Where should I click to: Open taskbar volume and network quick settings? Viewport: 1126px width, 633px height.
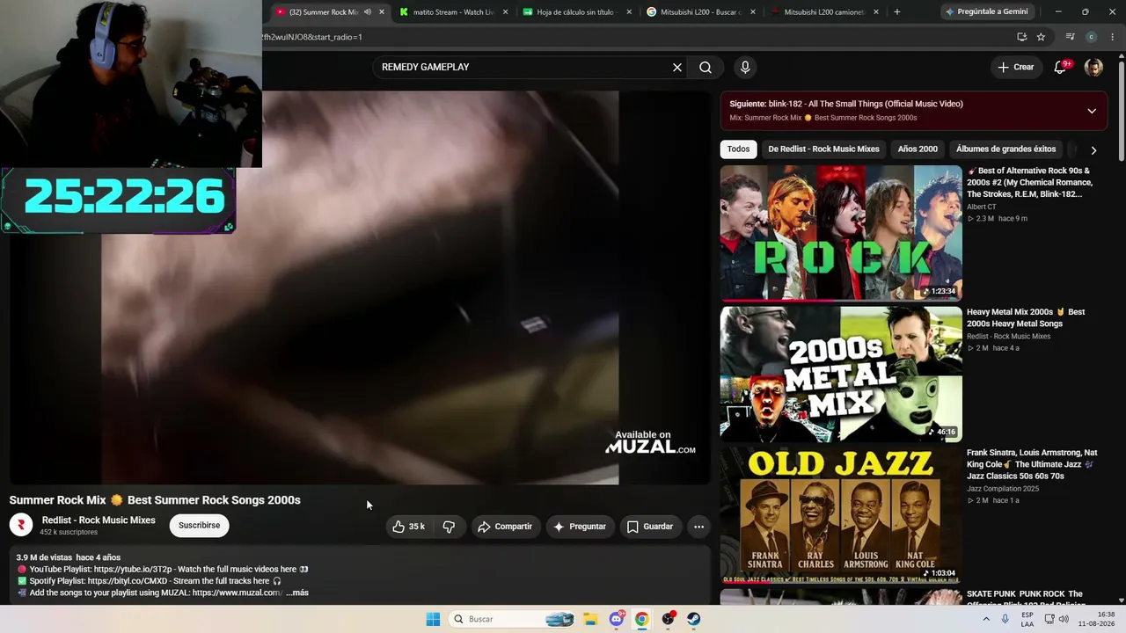pos(1056,619)
